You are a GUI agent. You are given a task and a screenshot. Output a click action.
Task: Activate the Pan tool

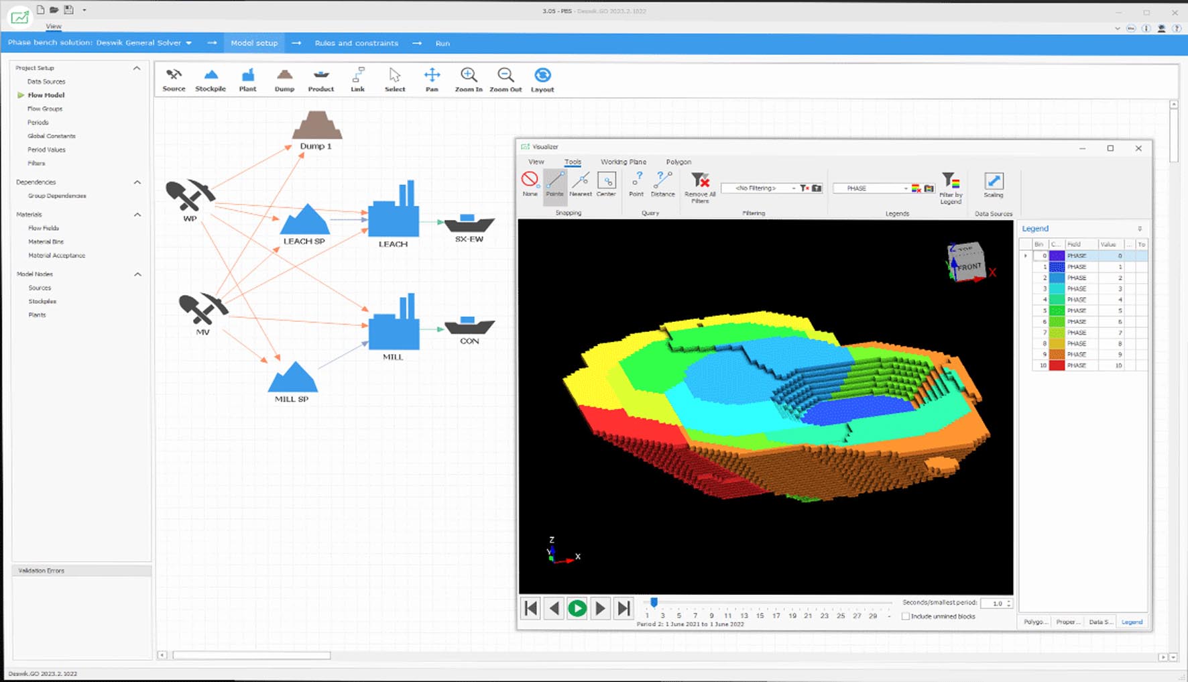[x=432, y=79]
